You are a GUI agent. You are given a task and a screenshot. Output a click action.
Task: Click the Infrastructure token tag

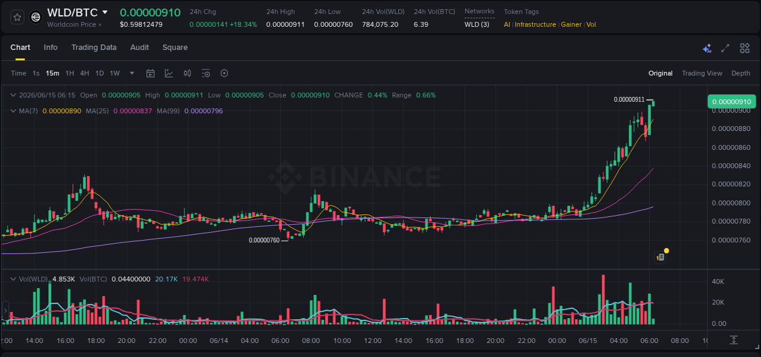coord(535,24)
